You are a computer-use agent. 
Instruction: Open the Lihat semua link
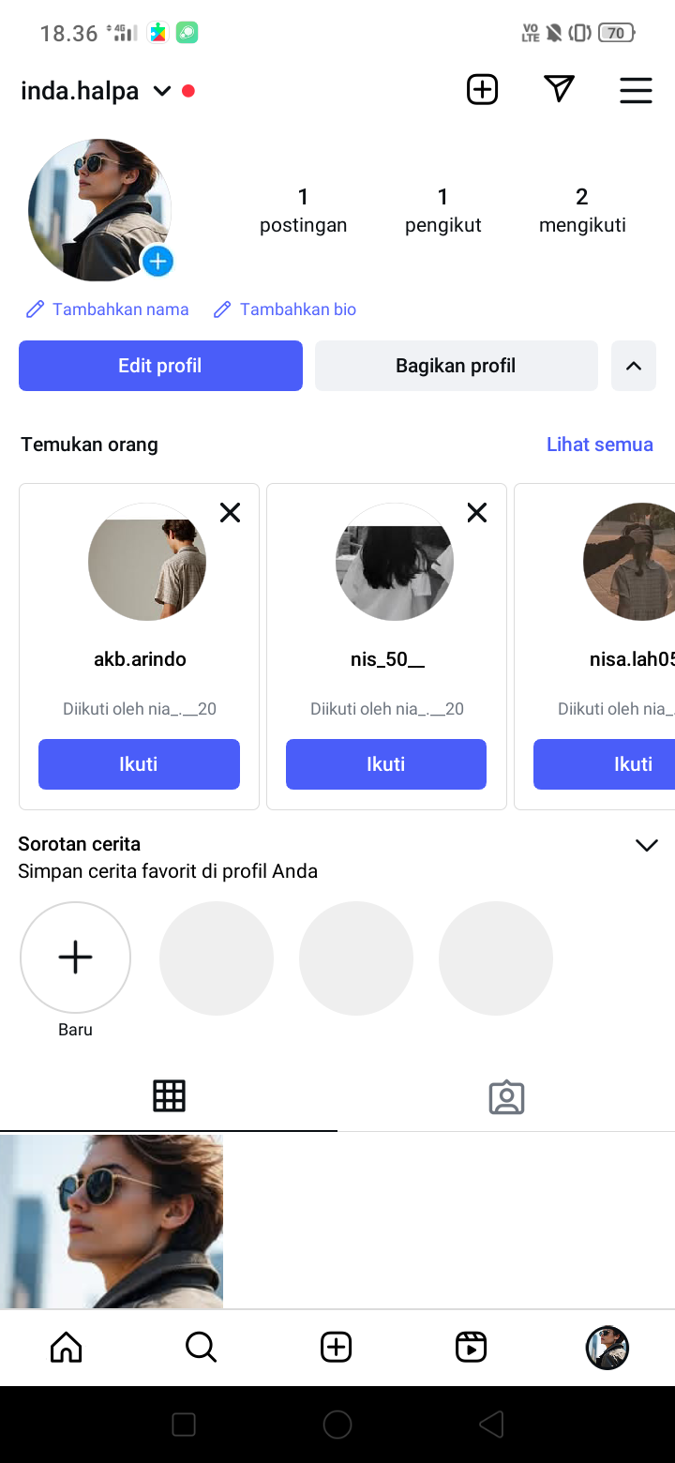click(x=599, y=445)
